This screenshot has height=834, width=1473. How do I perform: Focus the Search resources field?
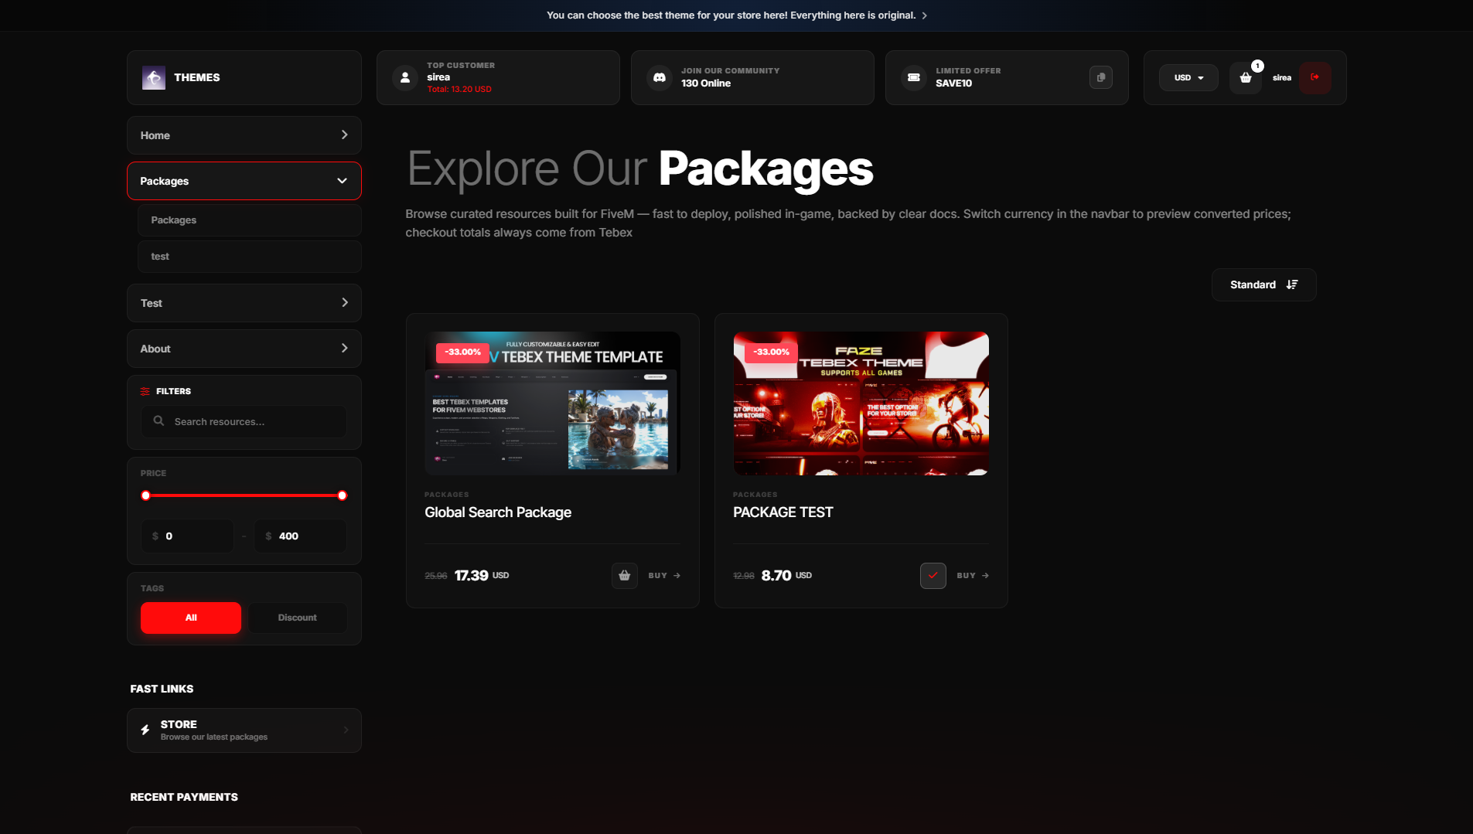pyautogui.click(x=244, y=421)
